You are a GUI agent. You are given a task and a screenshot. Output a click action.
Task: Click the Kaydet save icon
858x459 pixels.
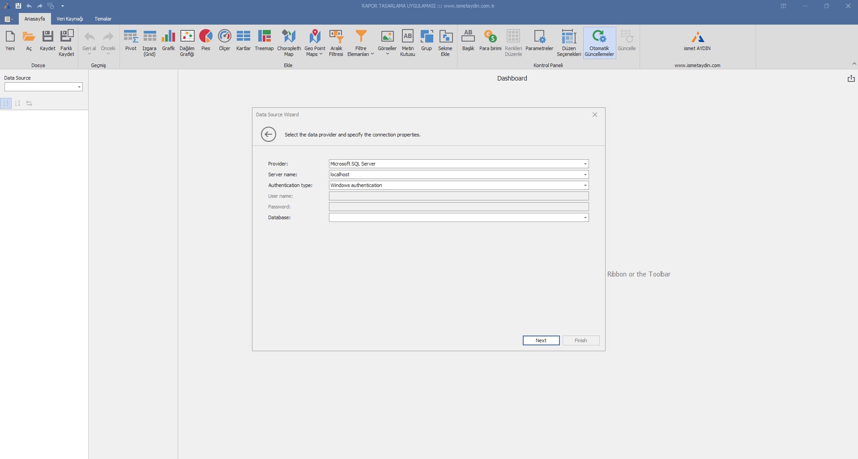pyautogui.click(x=47, y=41)
